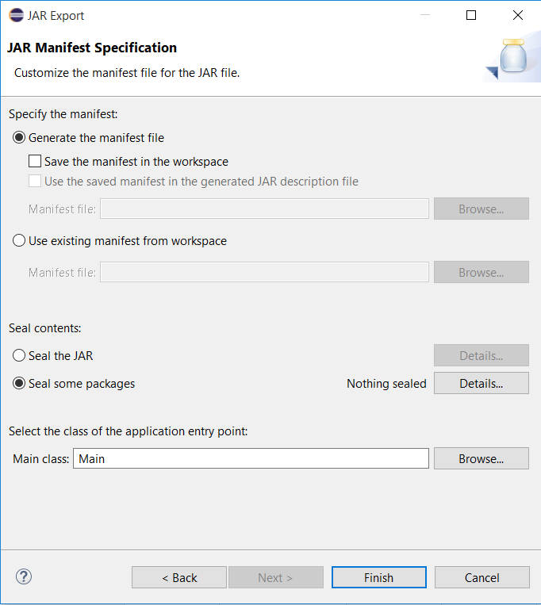This screenshot has height=605, width=541.
Task: Select Seal some packages radio button
Action: 19,383
